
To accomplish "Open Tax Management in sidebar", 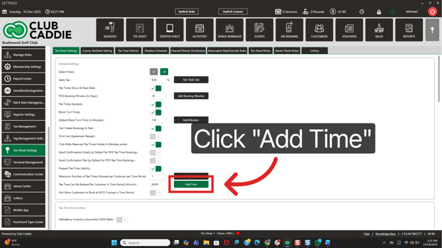I will click(x=23, y=126).
